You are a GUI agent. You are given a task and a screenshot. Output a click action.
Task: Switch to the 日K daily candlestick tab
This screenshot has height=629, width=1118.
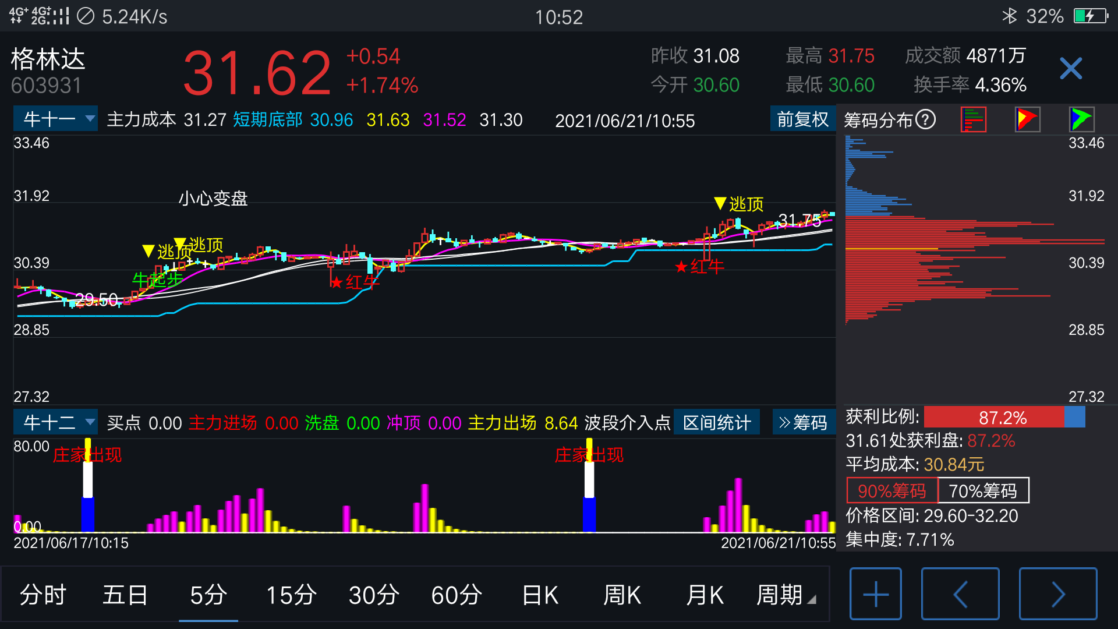539,595
